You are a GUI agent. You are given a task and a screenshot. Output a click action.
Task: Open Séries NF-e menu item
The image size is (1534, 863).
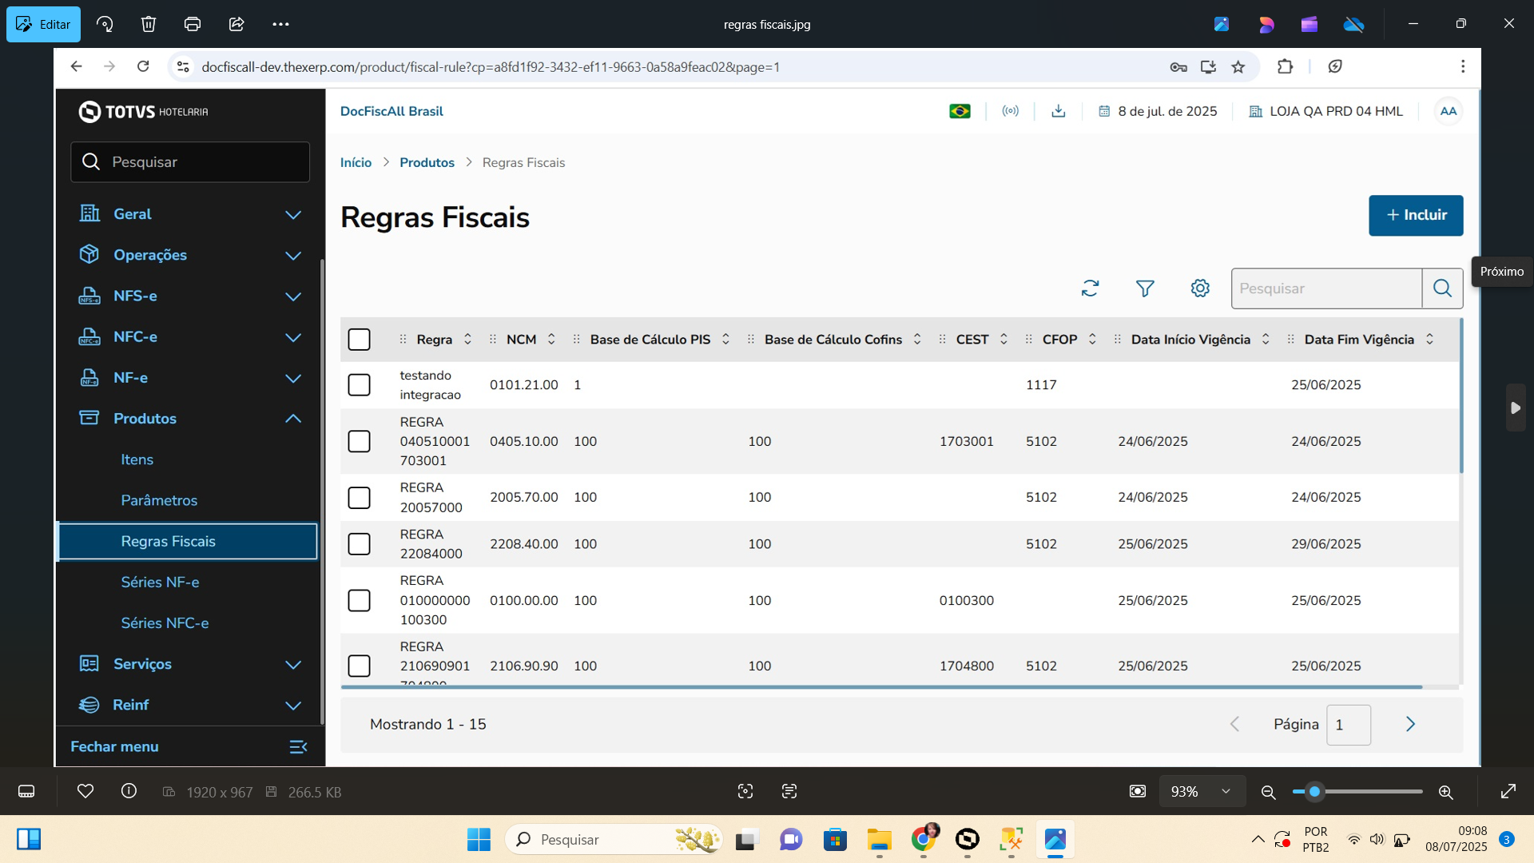(x=161, y=582)
